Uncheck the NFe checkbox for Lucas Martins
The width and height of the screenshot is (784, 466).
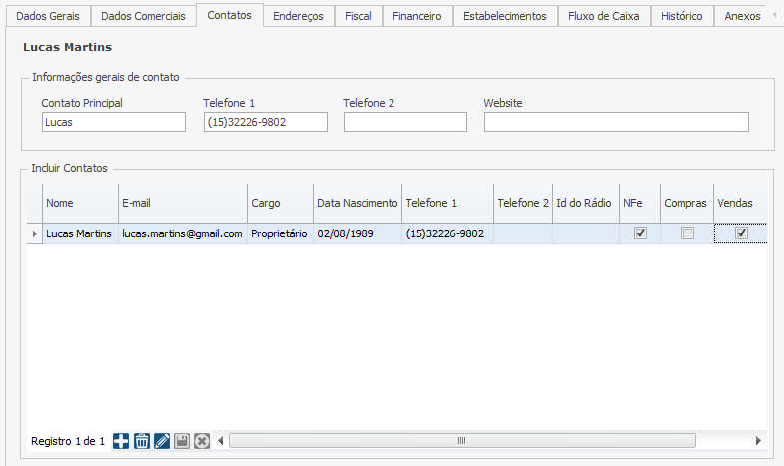click(641, 233)
